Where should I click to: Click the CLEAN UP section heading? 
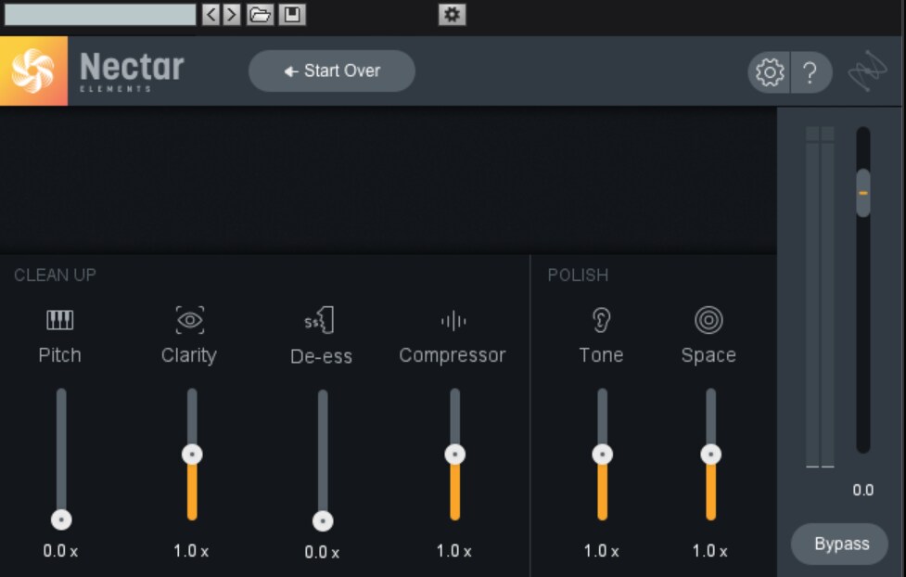55,276
